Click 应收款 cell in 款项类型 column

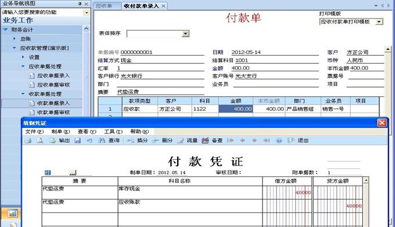(x=140, y=109)
